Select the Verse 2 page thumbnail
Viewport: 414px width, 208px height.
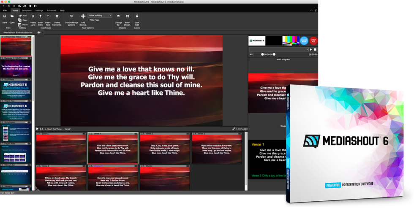click(165, 148)
